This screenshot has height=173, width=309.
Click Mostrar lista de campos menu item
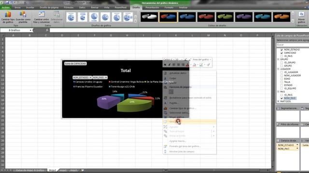189,152
